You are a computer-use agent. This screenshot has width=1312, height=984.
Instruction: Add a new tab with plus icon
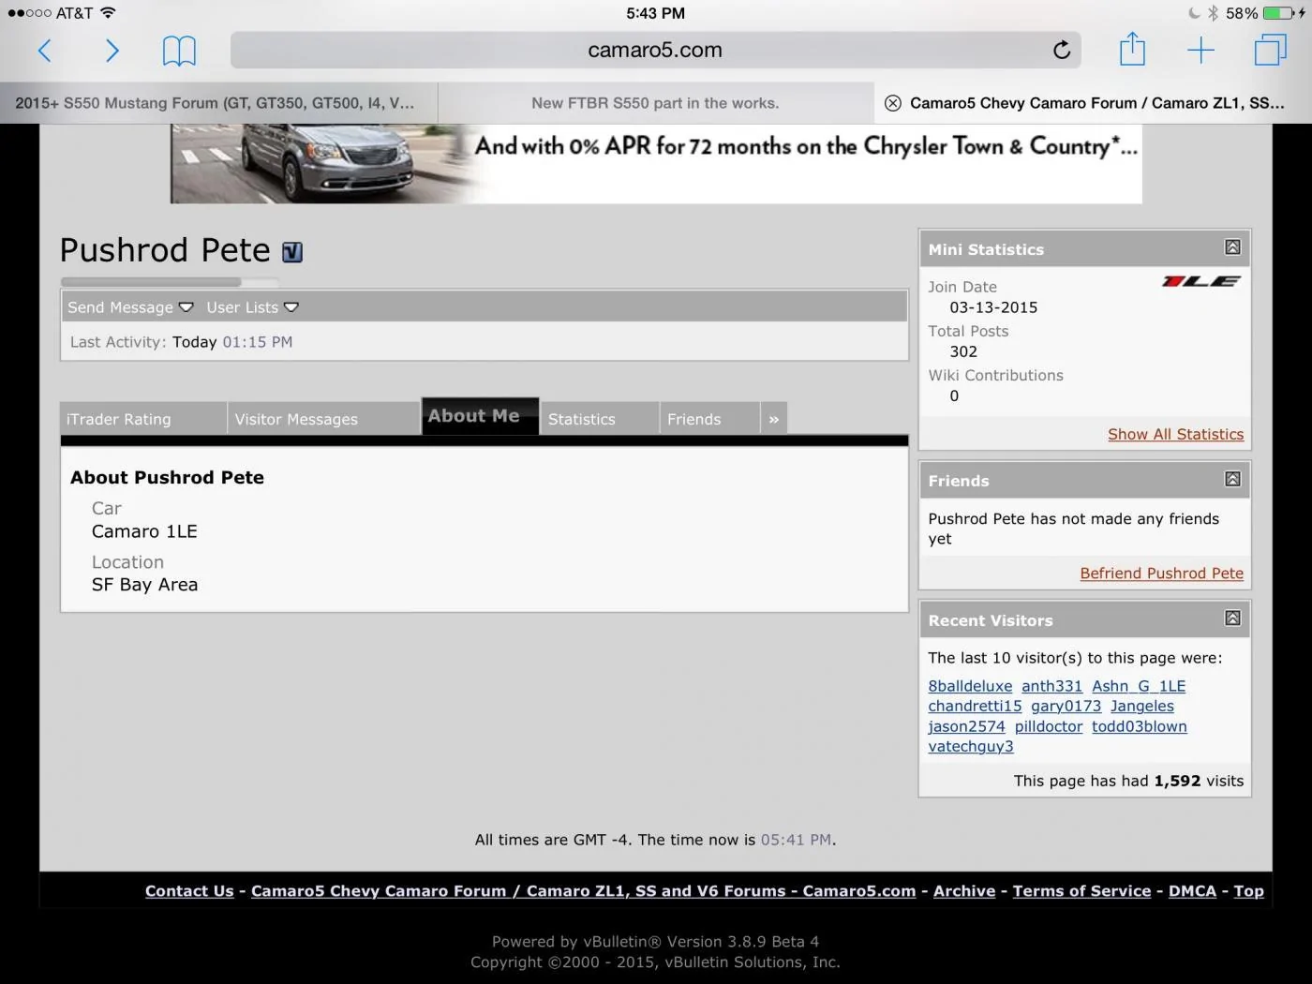(1200, 51)
